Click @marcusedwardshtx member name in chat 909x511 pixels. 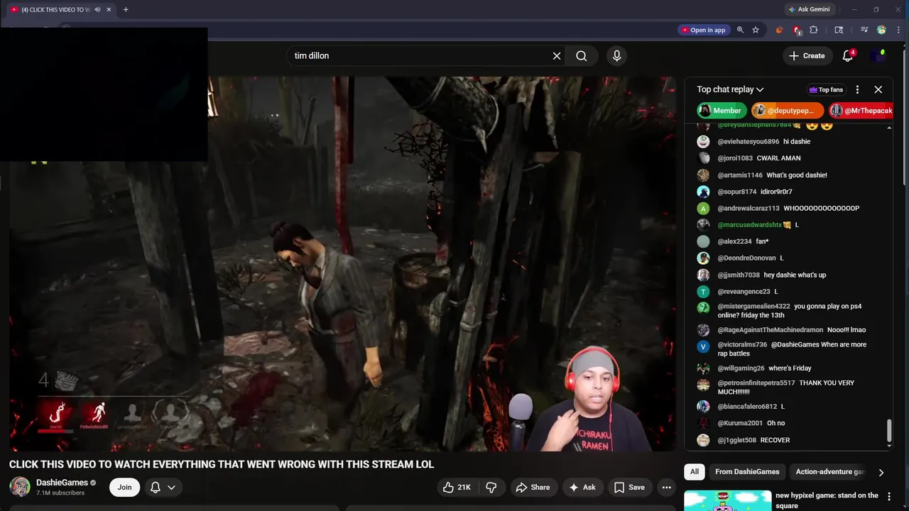pyautogui.click(x=749, y=225)
